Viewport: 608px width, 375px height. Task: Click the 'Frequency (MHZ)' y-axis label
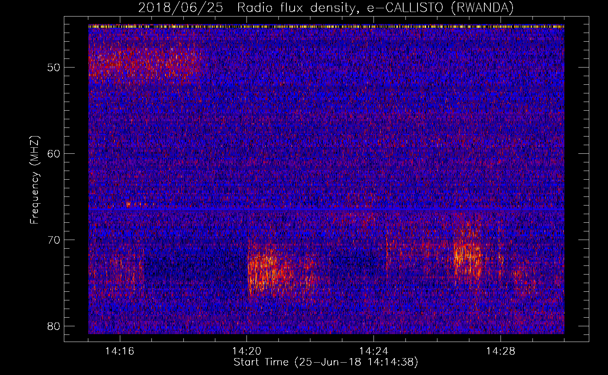click(x=35, y=180)
